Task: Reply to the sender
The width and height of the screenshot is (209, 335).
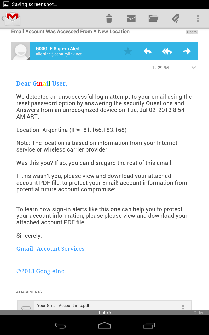Action: coord(148,51)
